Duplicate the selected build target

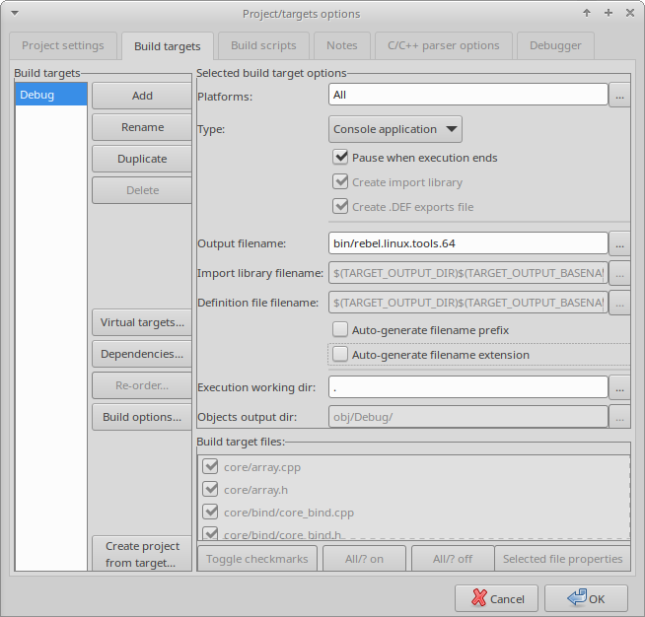point(142,159)
